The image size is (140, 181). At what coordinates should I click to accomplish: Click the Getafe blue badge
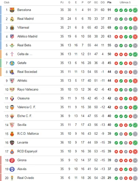12,63
